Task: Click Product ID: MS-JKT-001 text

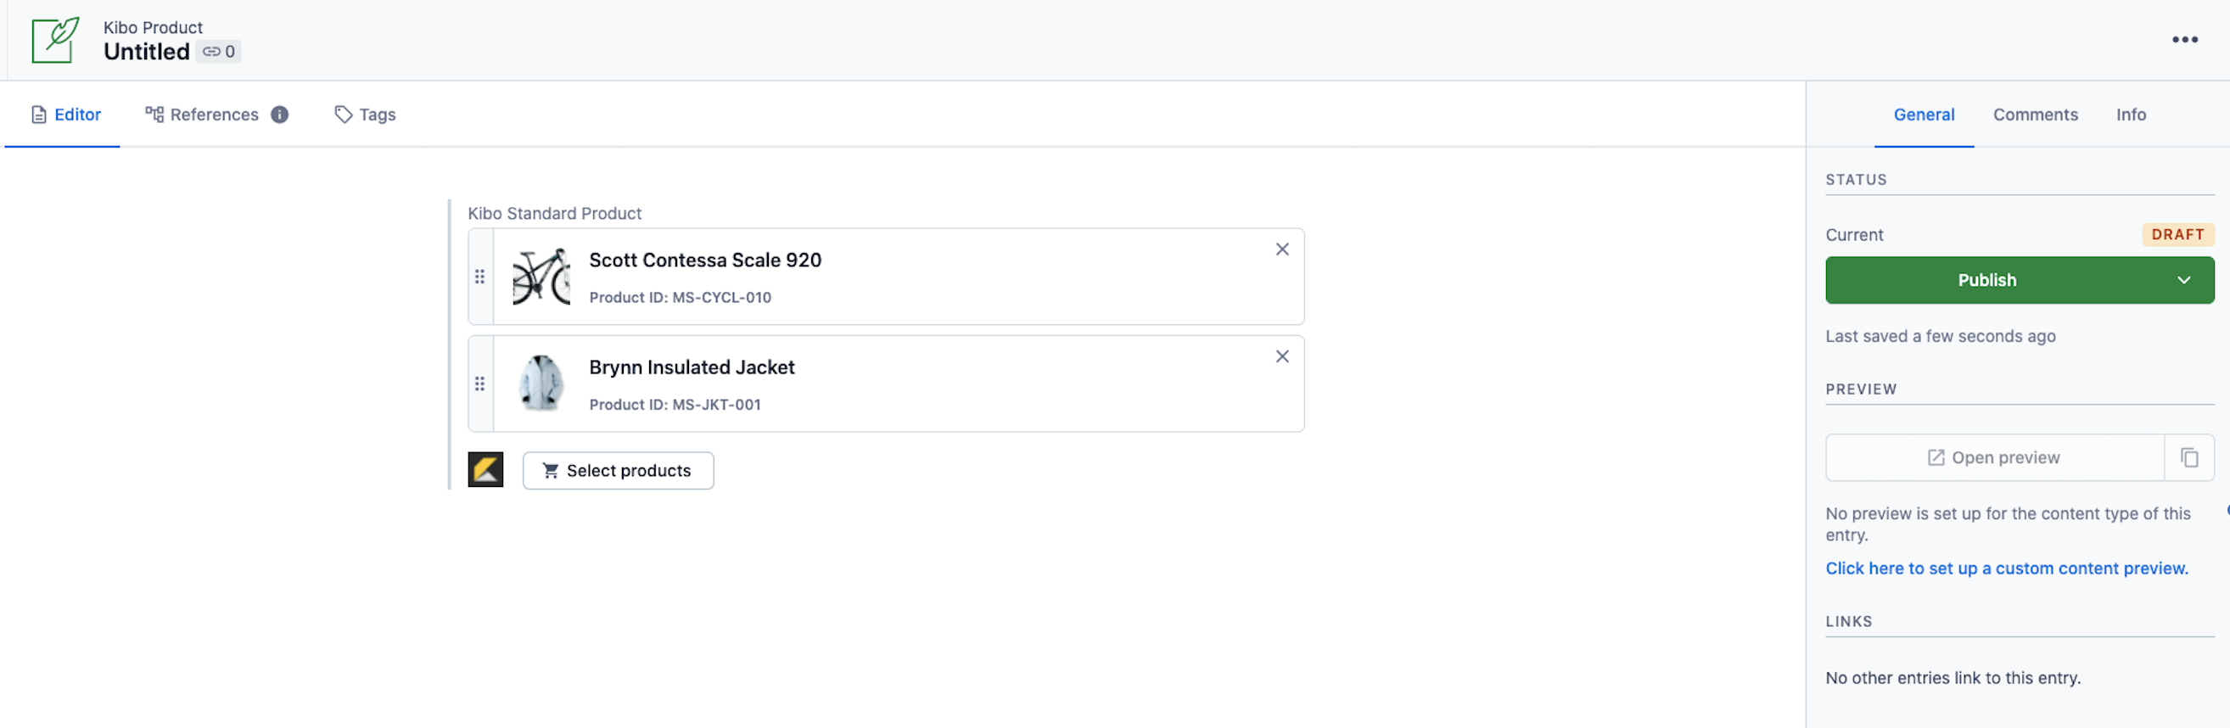Action: click(x=675, y=405)
